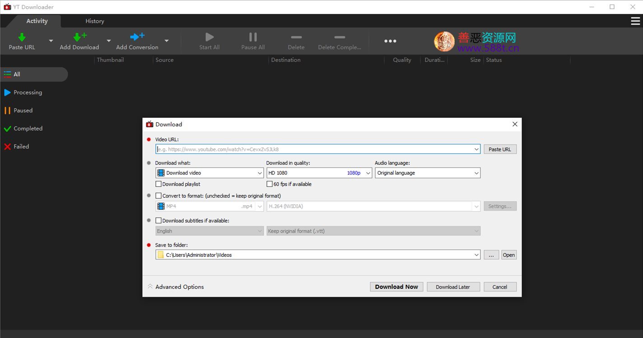The image size is (643, 338).
Task: Click the Start All playback icon
Action: (209, 37)
